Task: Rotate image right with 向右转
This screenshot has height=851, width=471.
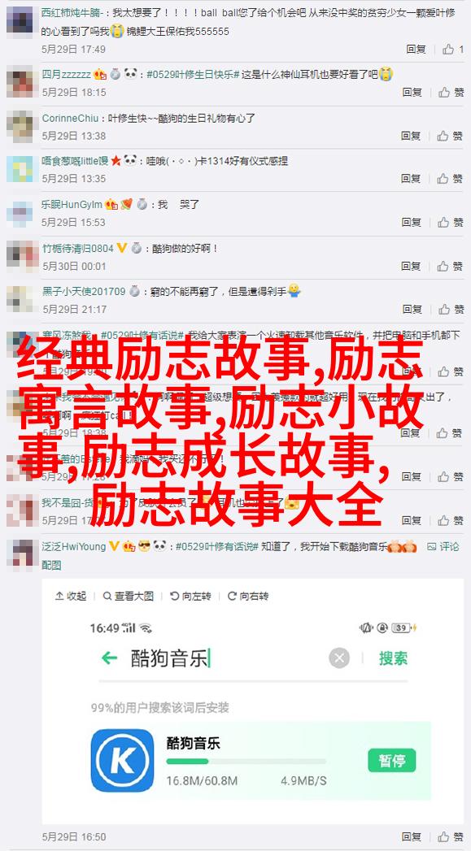Action: tap(248, 596)
